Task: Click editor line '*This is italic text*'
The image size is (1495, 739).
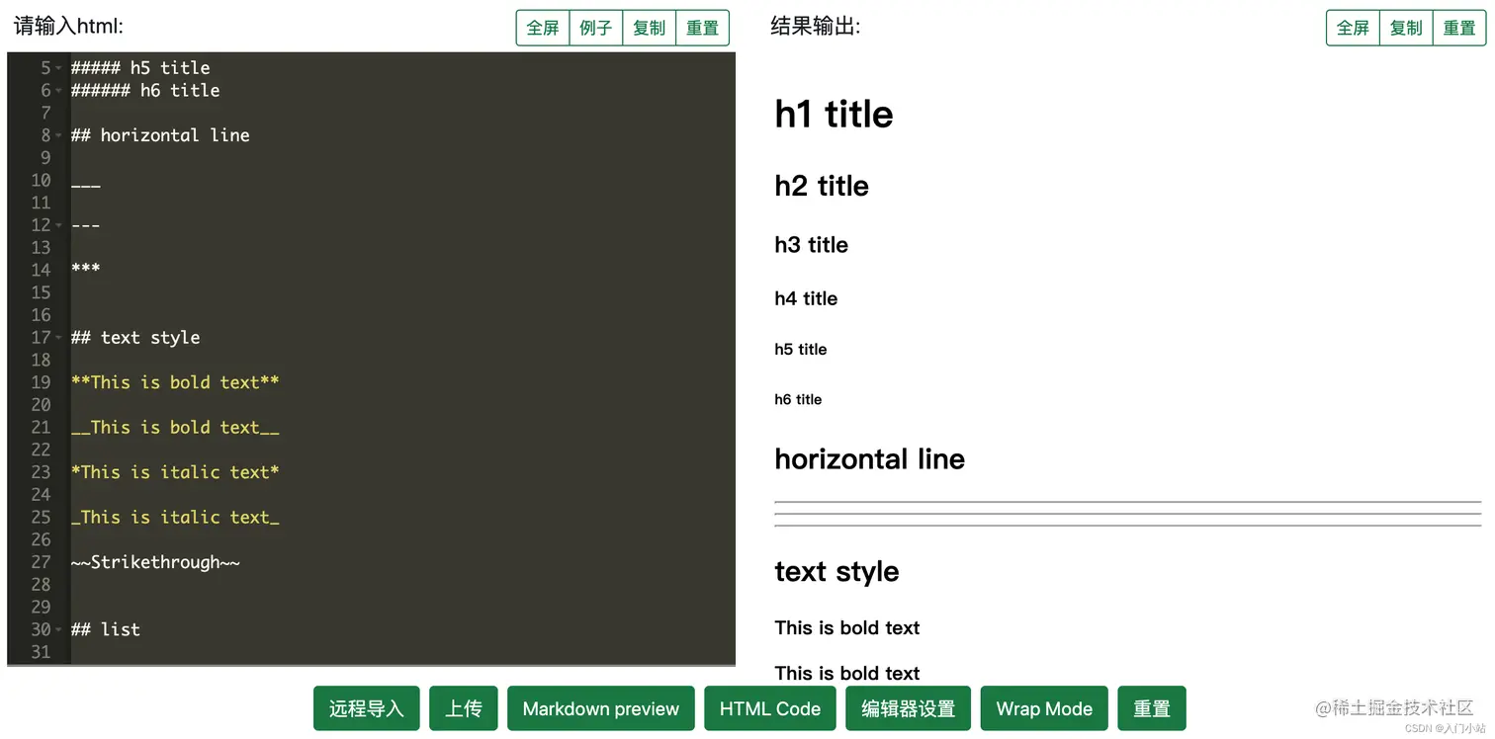Action: pos(175,472)
